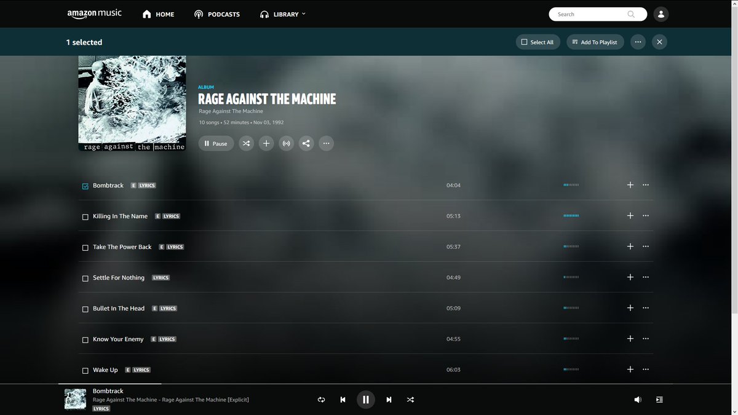Open more options for Take The Power Back
Image resolution: width=738 pixels, height=415 pixels.
(646, 246)
